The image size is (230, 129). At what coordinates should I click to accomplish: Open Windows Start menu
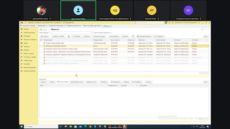pyautogui.click(x=22, y=126)
